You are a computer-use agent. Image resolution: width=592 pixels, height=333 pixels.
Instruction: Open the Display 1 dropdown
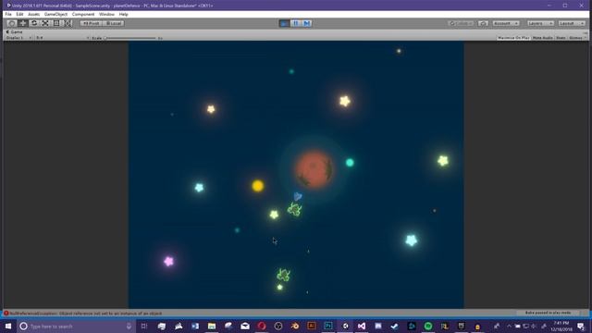18,38
